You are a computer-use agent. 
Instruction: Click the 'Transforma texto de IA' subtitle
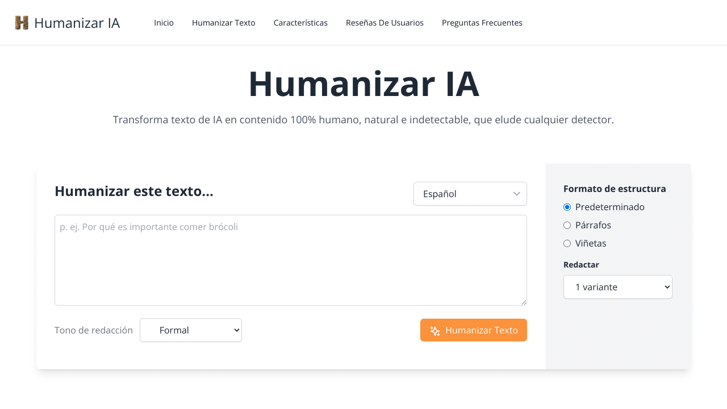[x=363, y=120]
